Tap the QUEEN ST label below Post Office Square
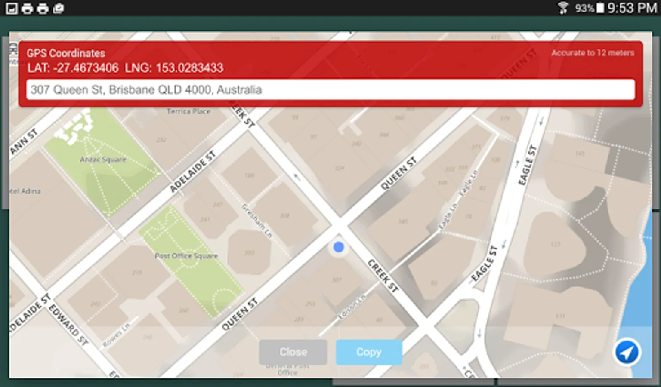661x387 pixels. (x=239, y=314)
